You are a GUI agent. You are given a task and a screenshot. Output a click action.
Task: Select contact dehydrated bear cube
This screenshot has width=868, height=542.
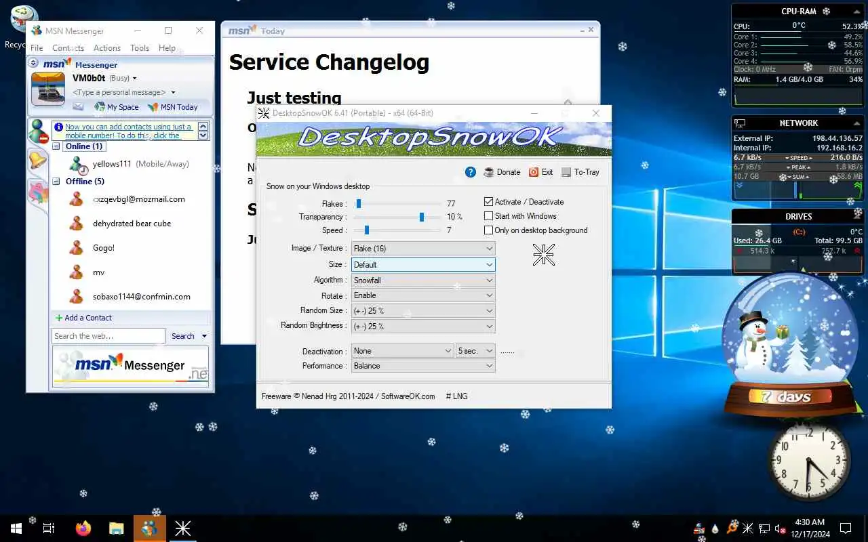132,224
